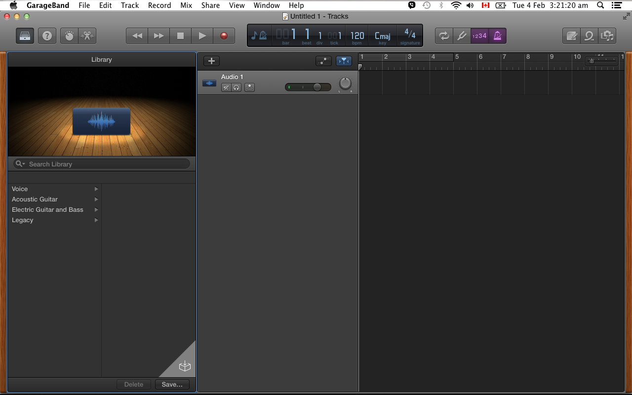Viewport: 632px width, 395px height.
Task: Expand the Legacy category arrow
Action: 96,220
